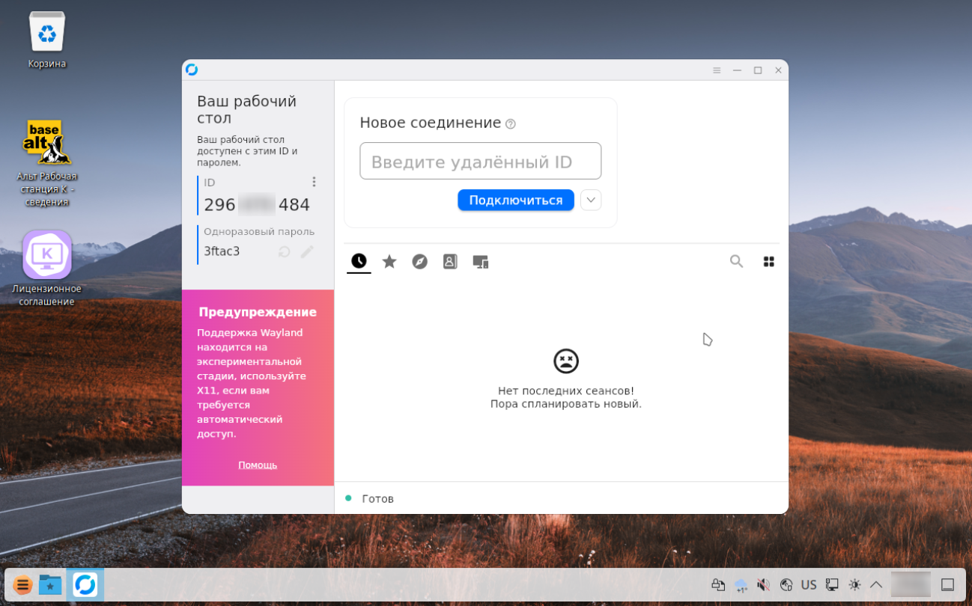
Task: Select the Favorites star icon
Action: coord(389,261)
